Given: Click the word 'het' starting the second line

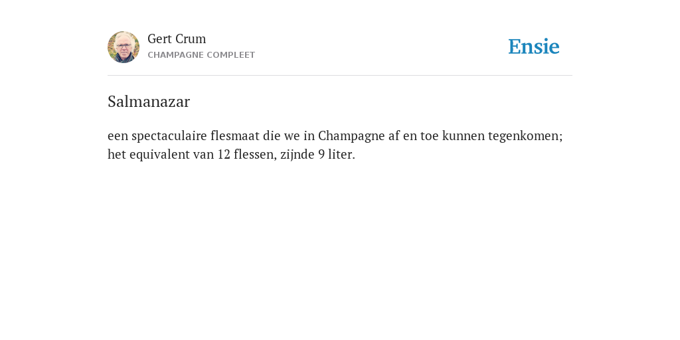Looking at the screenshot, I should pos(116,154).
